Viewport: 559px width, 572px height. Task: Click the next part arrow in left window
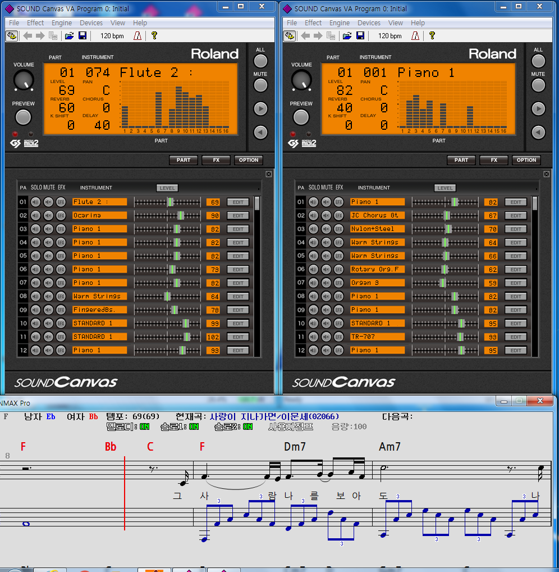point(260,108)
